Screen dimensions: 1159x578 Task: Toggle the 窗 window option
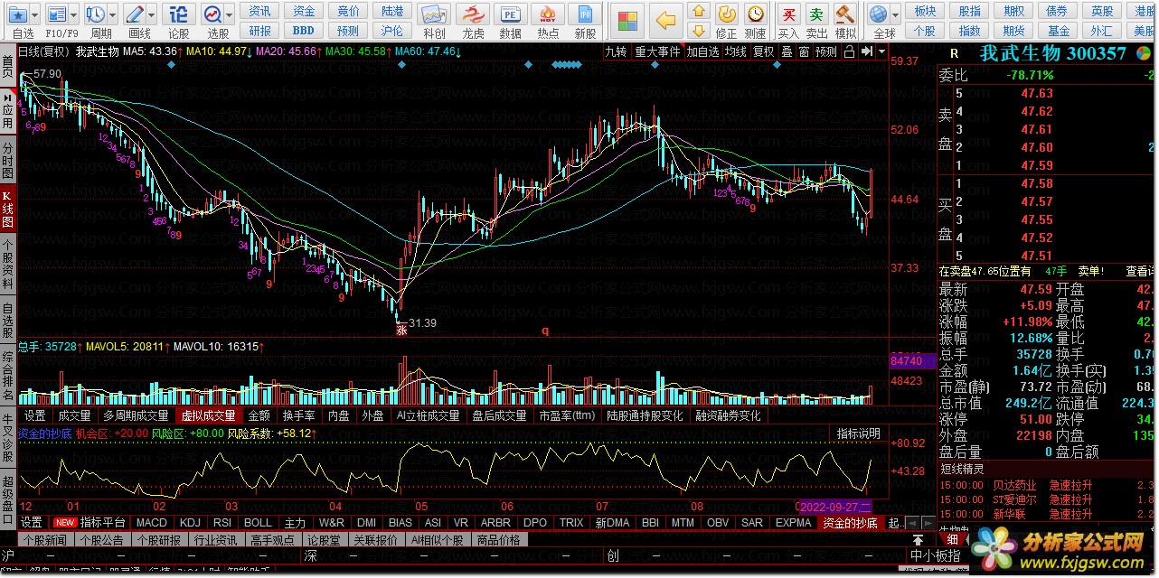(804, 51)
